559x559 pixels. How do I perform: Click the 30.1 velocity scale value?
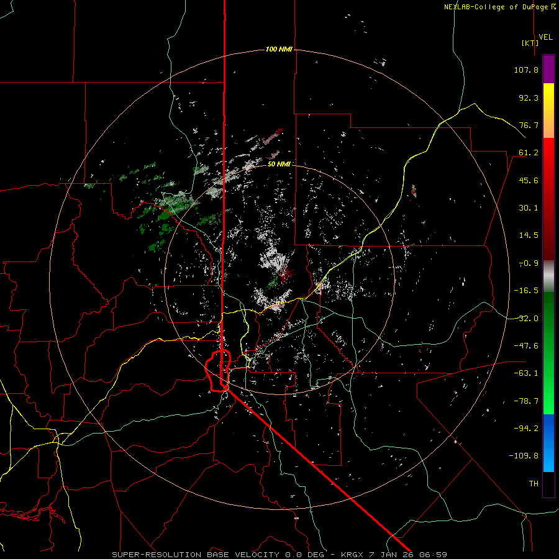point(529,208)
